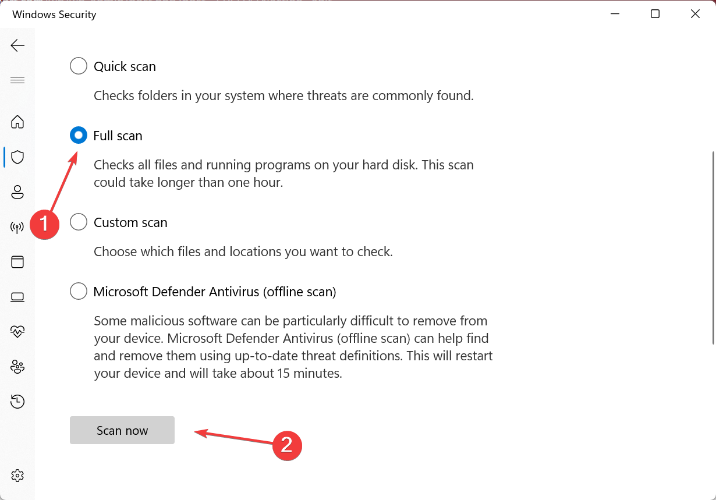Screen dimensions: 716x500
Task: Enable Microsoft Defender Antivirus offline scan
Action: point(78,291)
